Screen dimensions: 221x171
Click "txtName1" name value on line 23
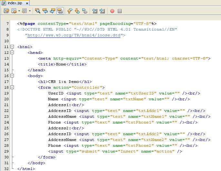tap(154, 116)
